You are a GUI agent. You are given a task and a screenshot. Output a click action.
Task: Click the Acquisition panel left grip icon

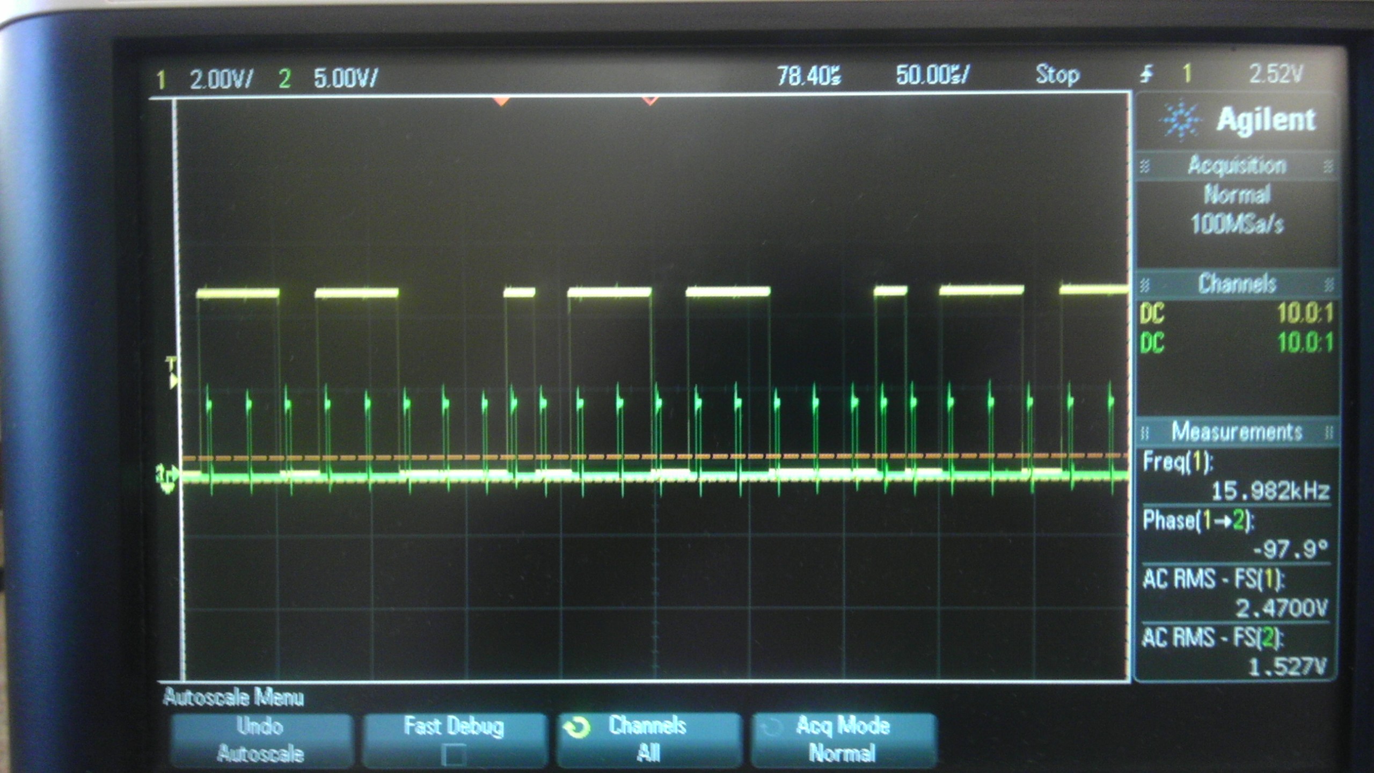(1144, 166)
